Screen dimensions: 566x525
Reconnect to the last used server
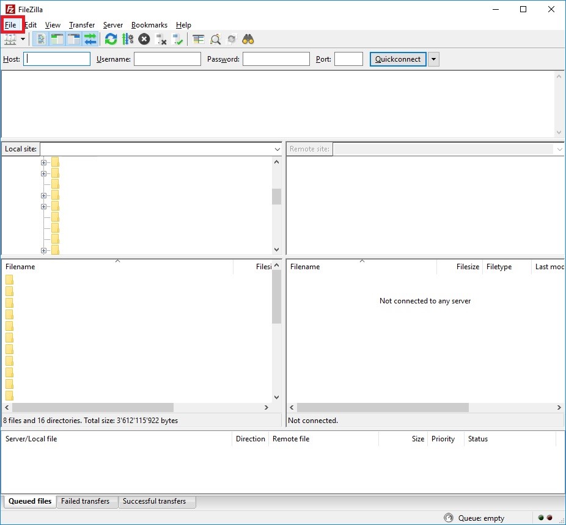177,39
